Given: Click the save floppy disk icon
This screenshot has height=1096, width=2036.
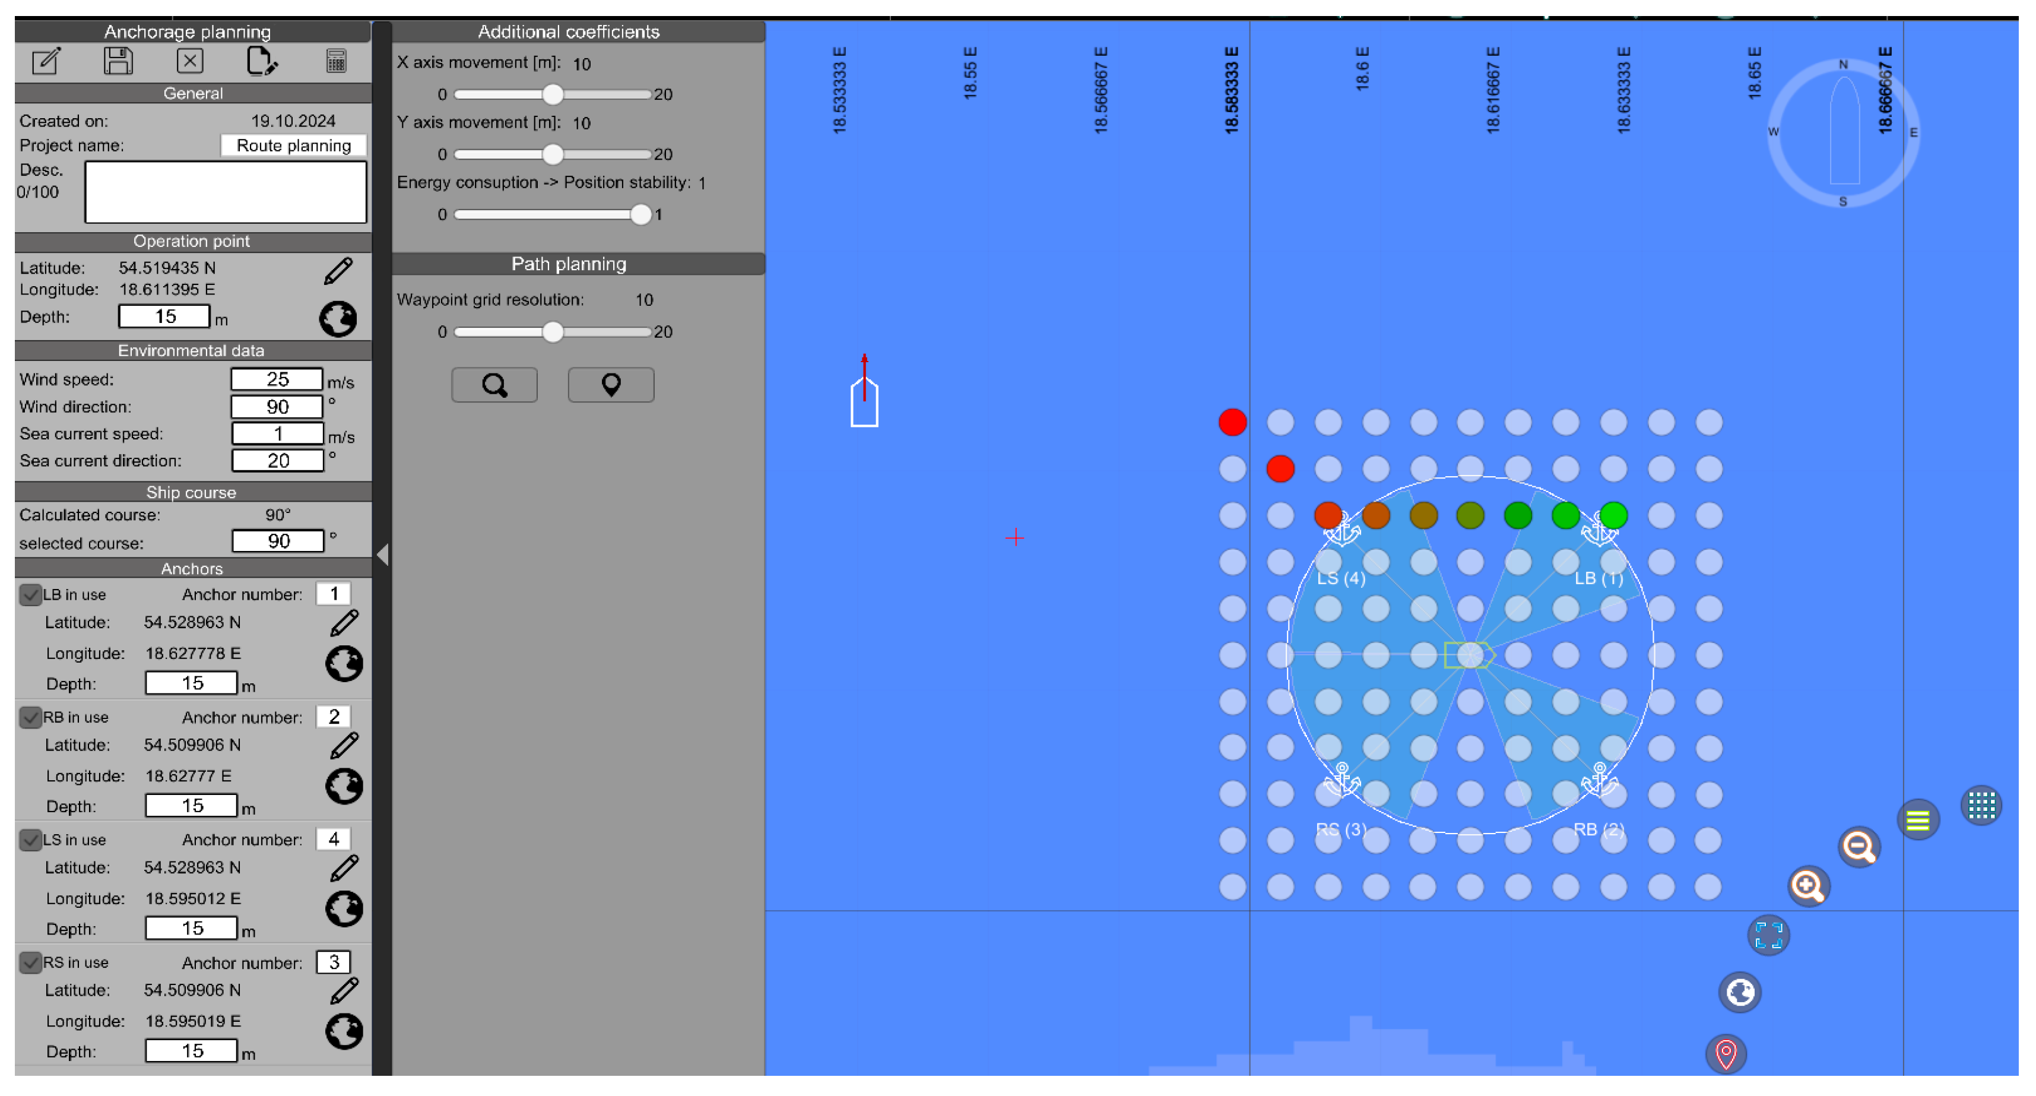Looking at the screenshot, I should click(x=118, y=61).
